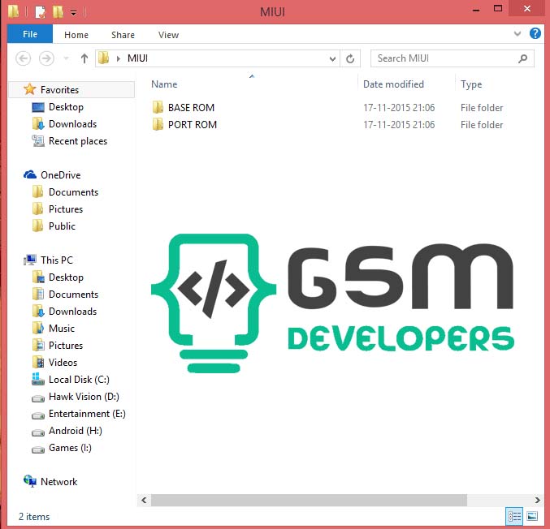Click the horizontal scrollbar thumb
The image size is (550, 529).
click(x=309, y=500)
